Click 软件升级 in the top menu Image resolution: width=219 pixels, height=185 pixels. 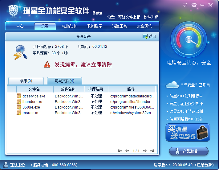point(151,17)
